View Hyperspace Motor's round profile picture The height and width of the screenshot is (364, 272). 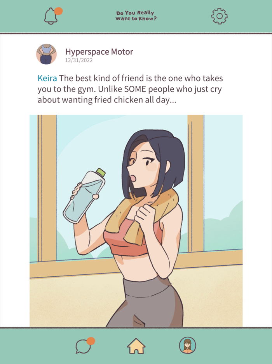click(46, 54)
